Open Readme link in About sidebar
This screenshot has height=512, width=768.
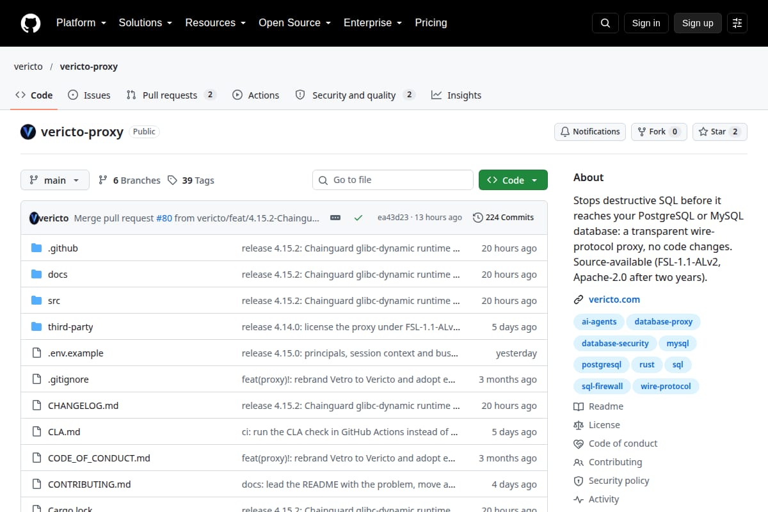coord(598,406)
